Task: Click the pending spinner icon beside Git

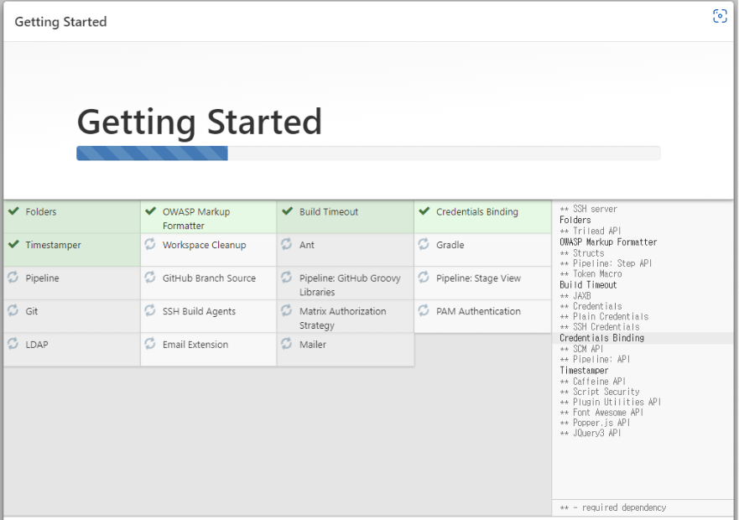Action: tap(13, 310)
